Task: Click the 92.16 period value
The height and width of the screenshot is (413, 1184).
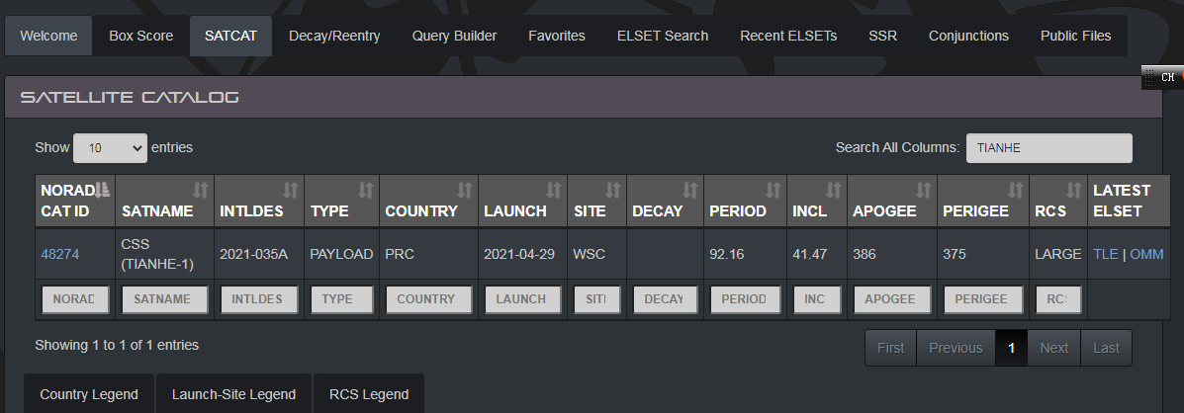Action: pyautogui.click(x=726, y=254)
